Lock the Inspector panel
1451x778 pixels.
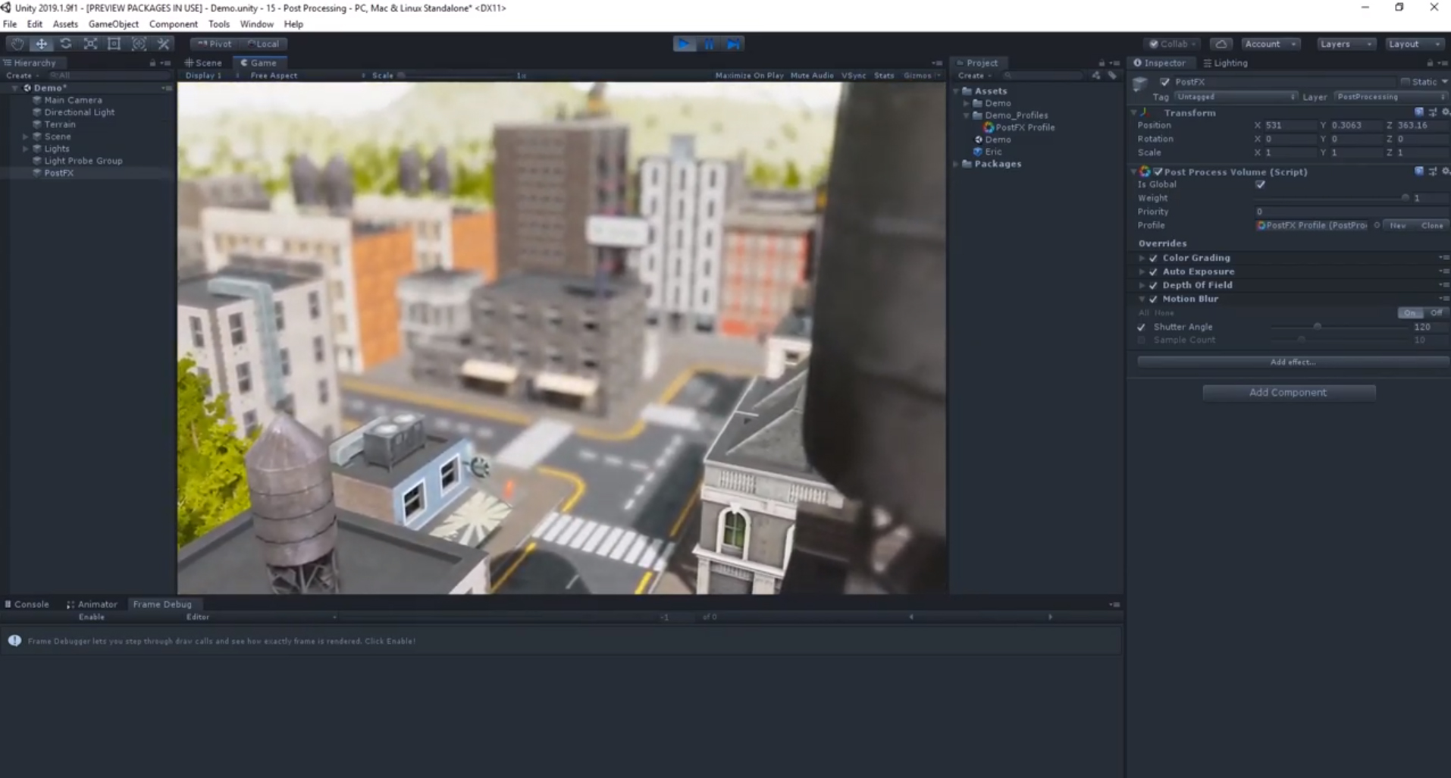1430,63
